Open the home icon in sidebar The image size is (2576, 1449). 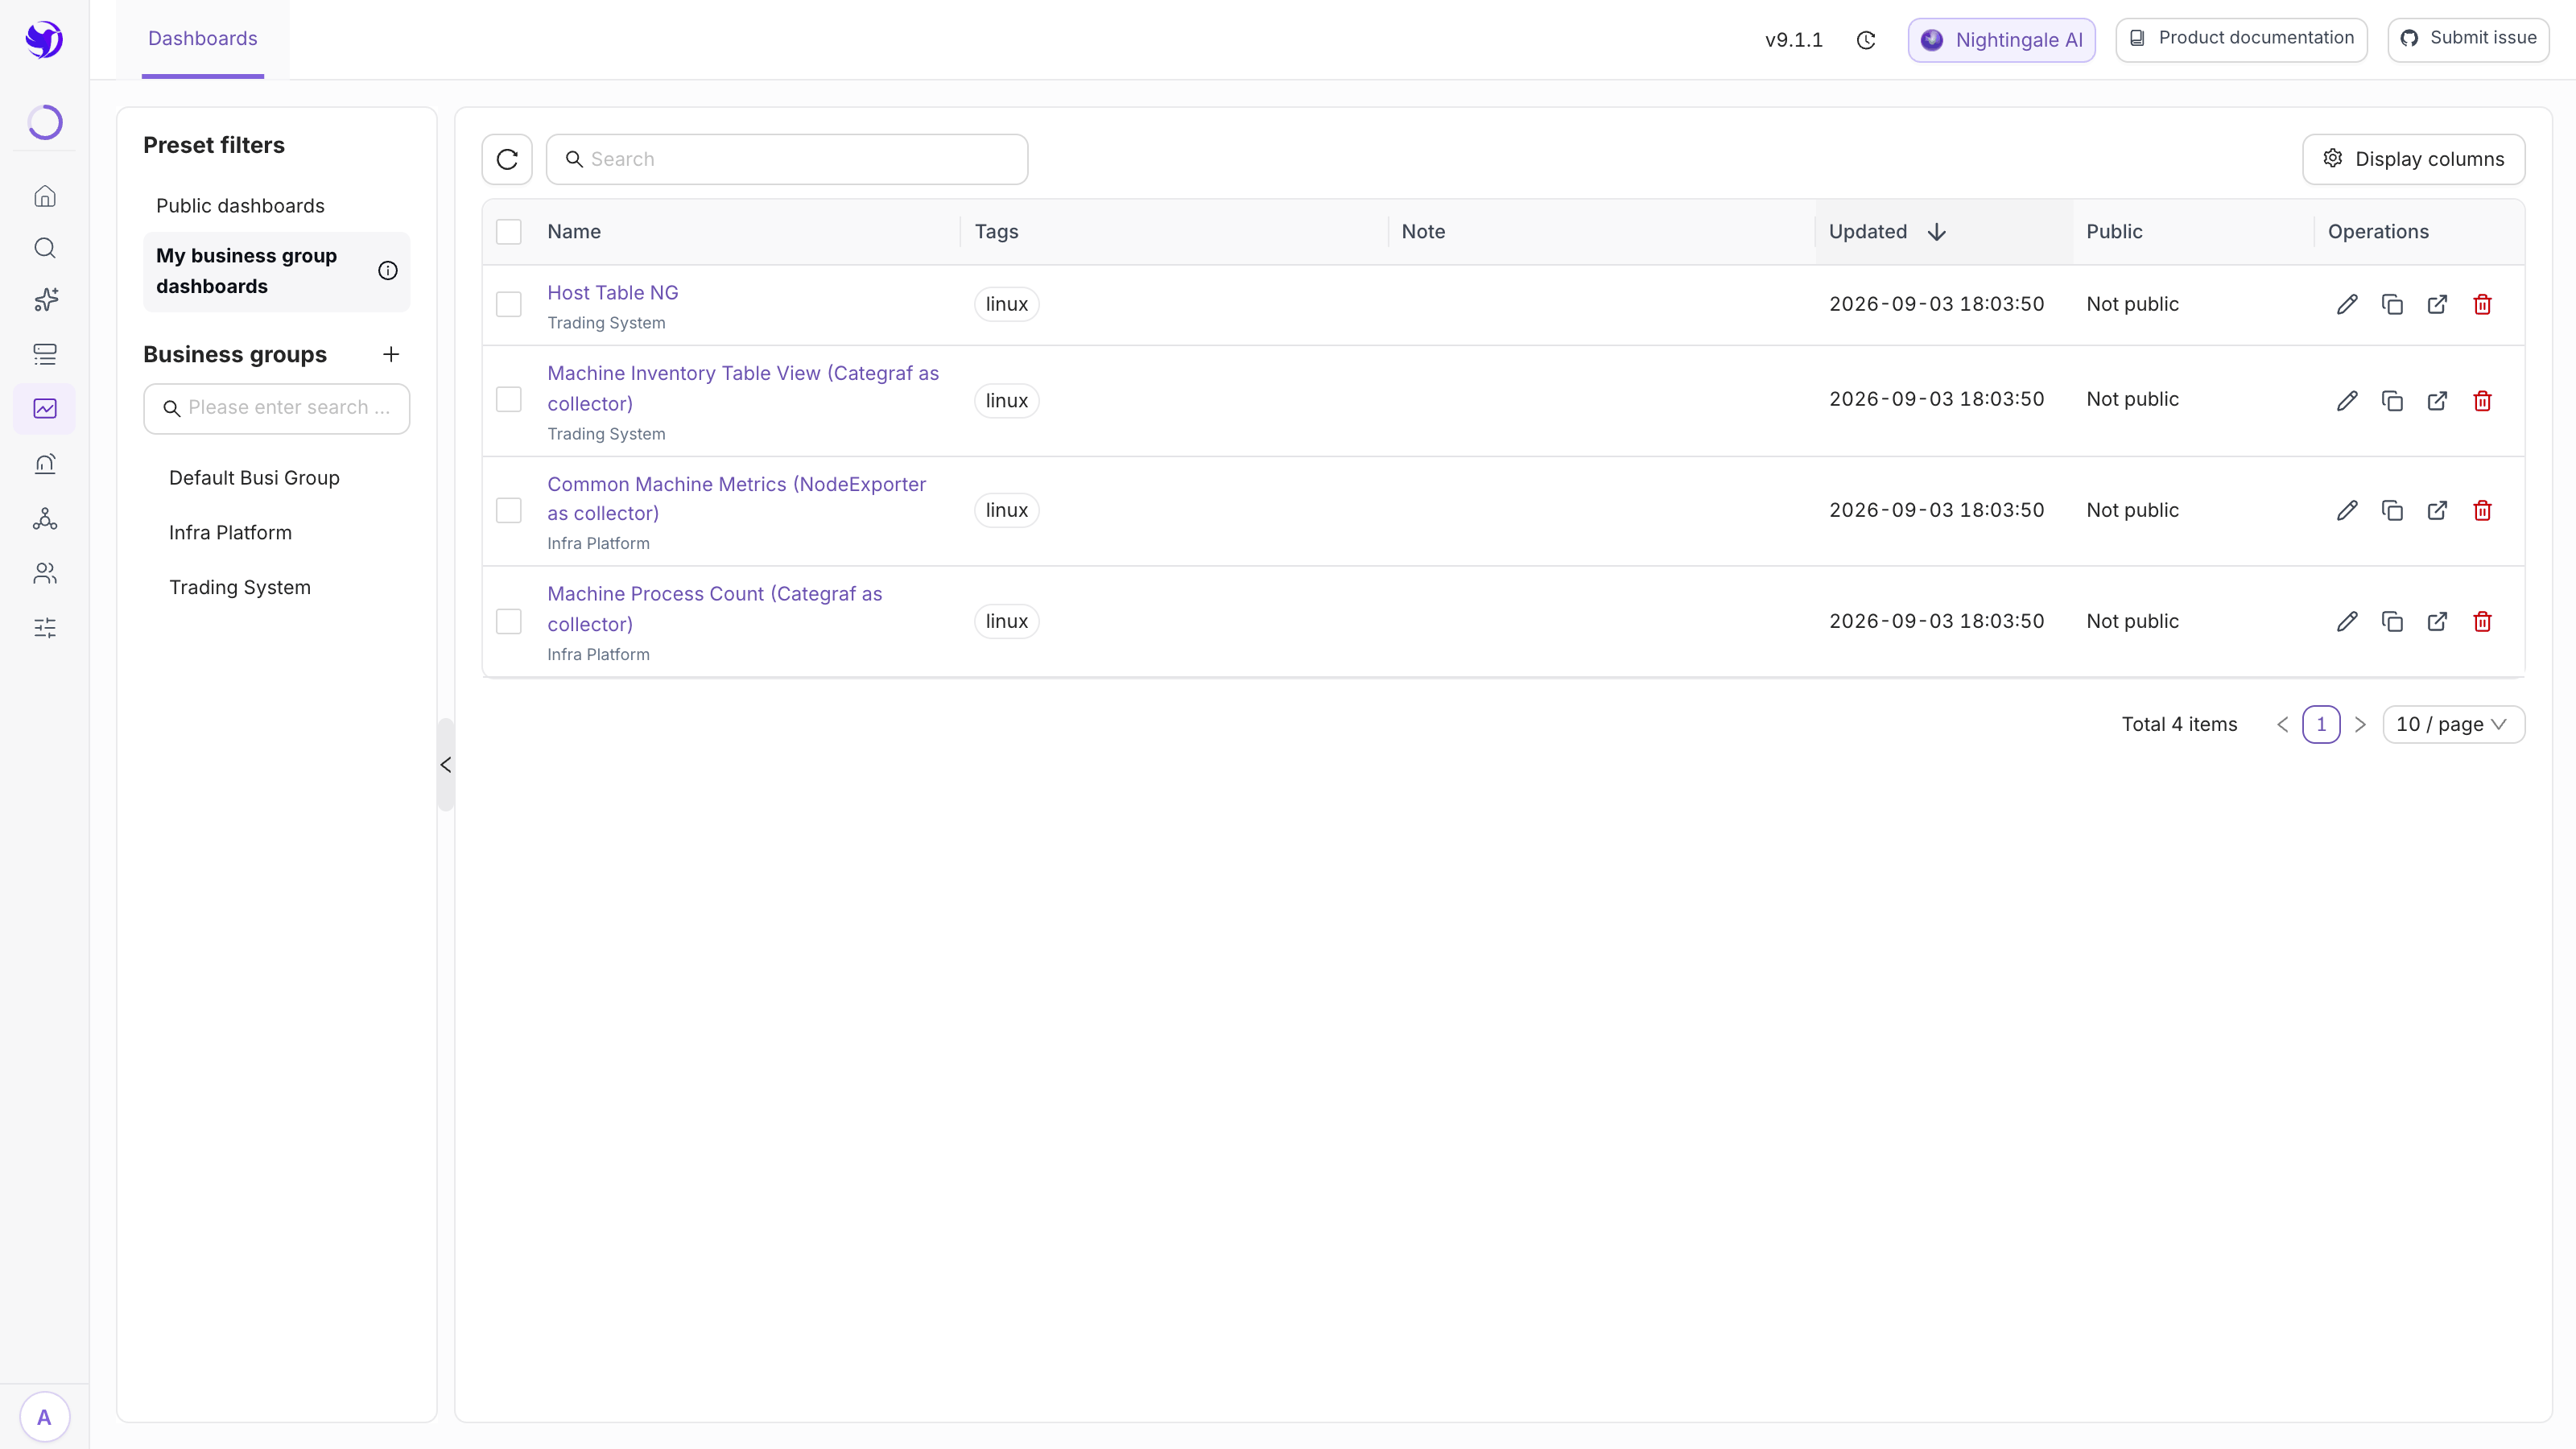tap(45, 196)
